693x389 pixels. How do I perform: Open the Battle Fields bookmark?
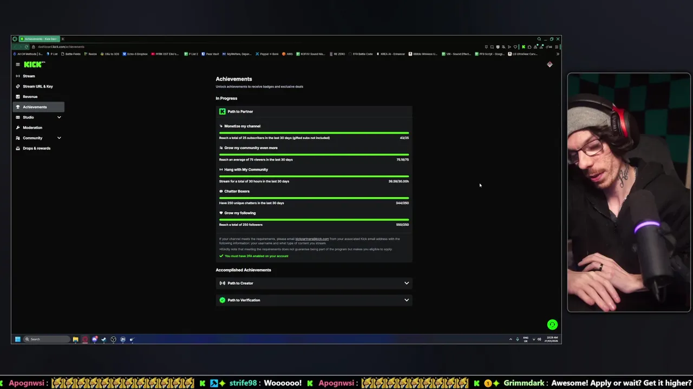point(70,54)
